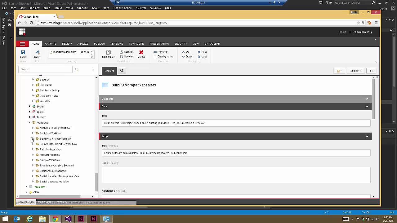Viewport: 397px width, 223px height.
Task: Expand the Tasks tree node
Action: (30, 112)
